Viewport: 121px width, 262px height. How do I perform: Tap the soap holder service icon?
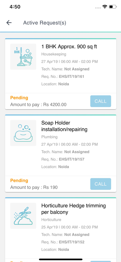point(23,133)
